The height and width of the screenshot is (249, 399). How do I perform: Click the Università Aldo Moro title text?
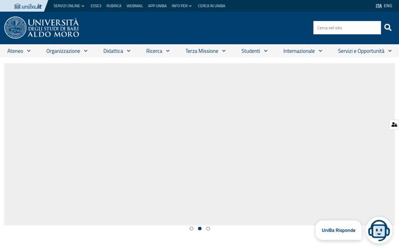[x=53, y=28]
